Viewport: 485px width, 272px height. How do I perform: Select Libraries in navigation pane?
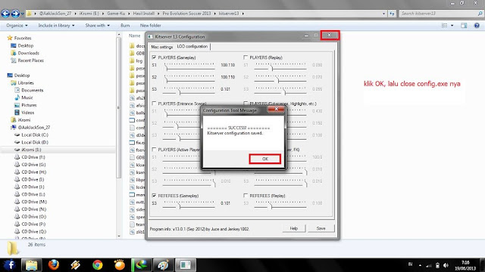pyautogui.click(x=26, y=82)
